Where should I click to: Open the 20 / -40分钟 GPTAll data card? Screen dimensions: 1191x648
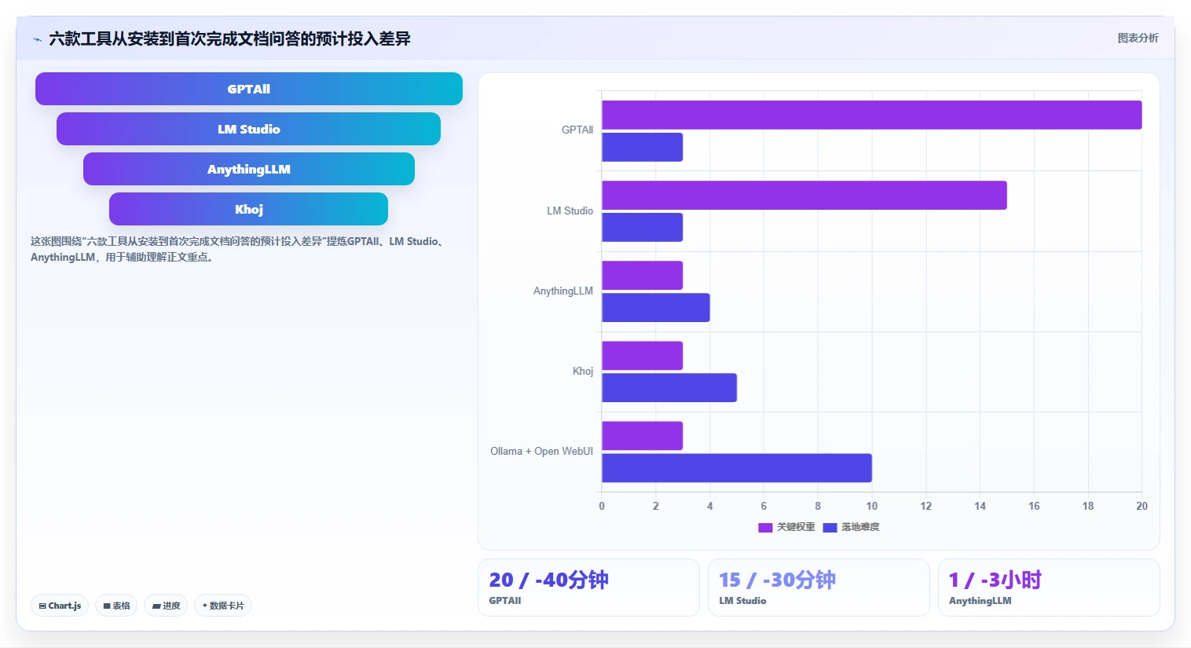point(588,588)
